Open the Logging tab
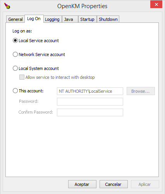The image size is (165, 194). point(52,19)
